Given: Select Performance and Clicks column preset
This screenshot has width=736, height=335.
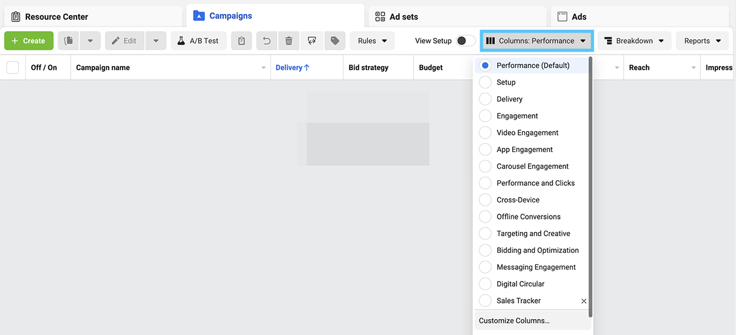Looking at the screenshot, I should 532,183.
